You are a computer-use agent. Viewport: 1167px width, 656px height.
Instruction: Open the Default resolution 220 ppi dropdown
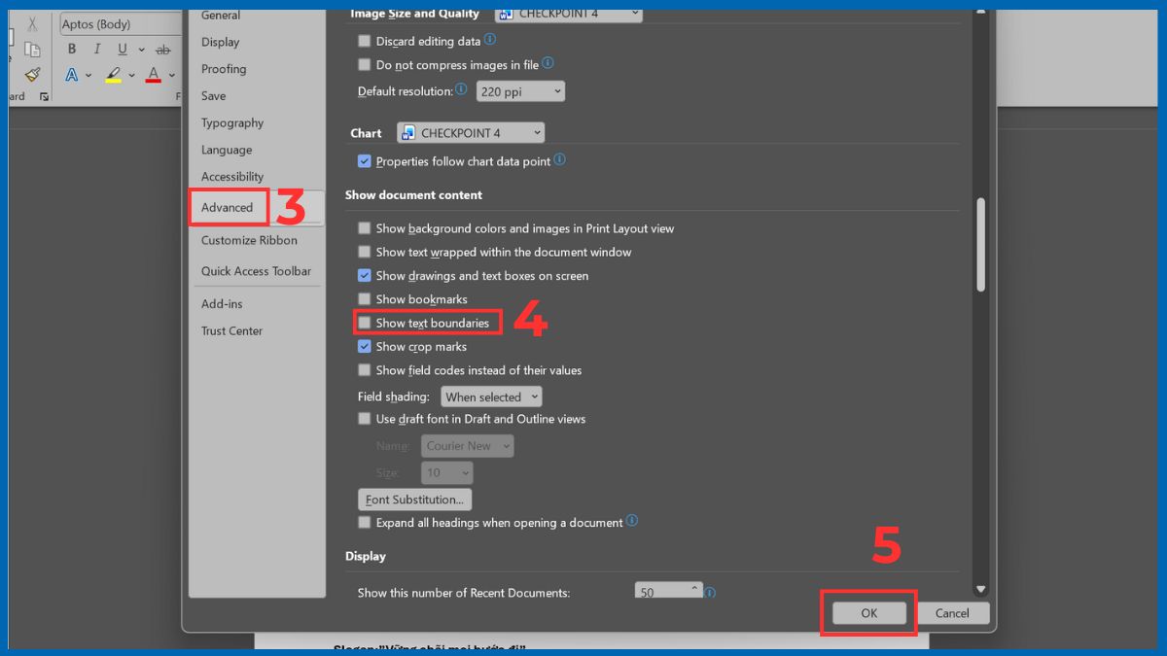tap(520, 91)
